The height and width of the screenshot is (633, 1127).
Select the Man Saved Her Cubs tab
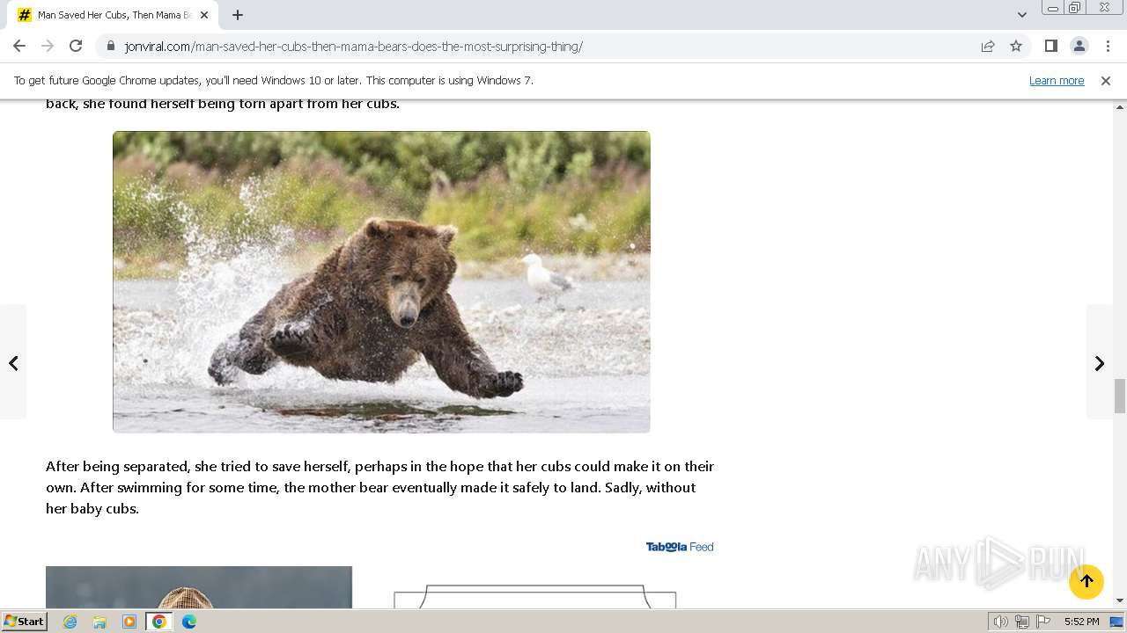114,15
